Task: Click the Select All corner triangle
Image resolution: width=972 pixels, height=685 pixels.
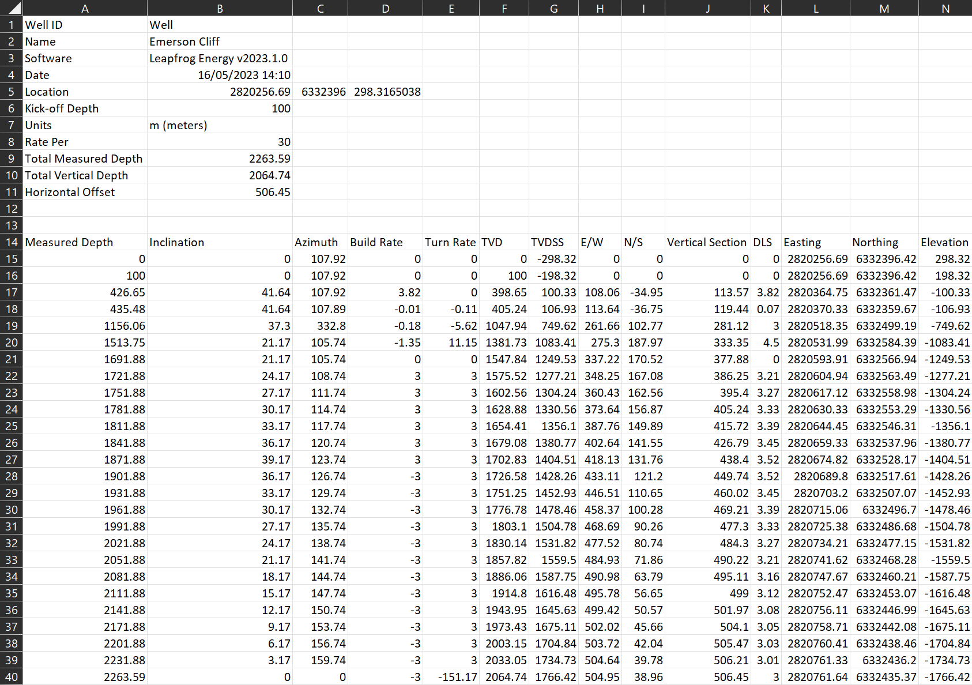Action: 12,8
